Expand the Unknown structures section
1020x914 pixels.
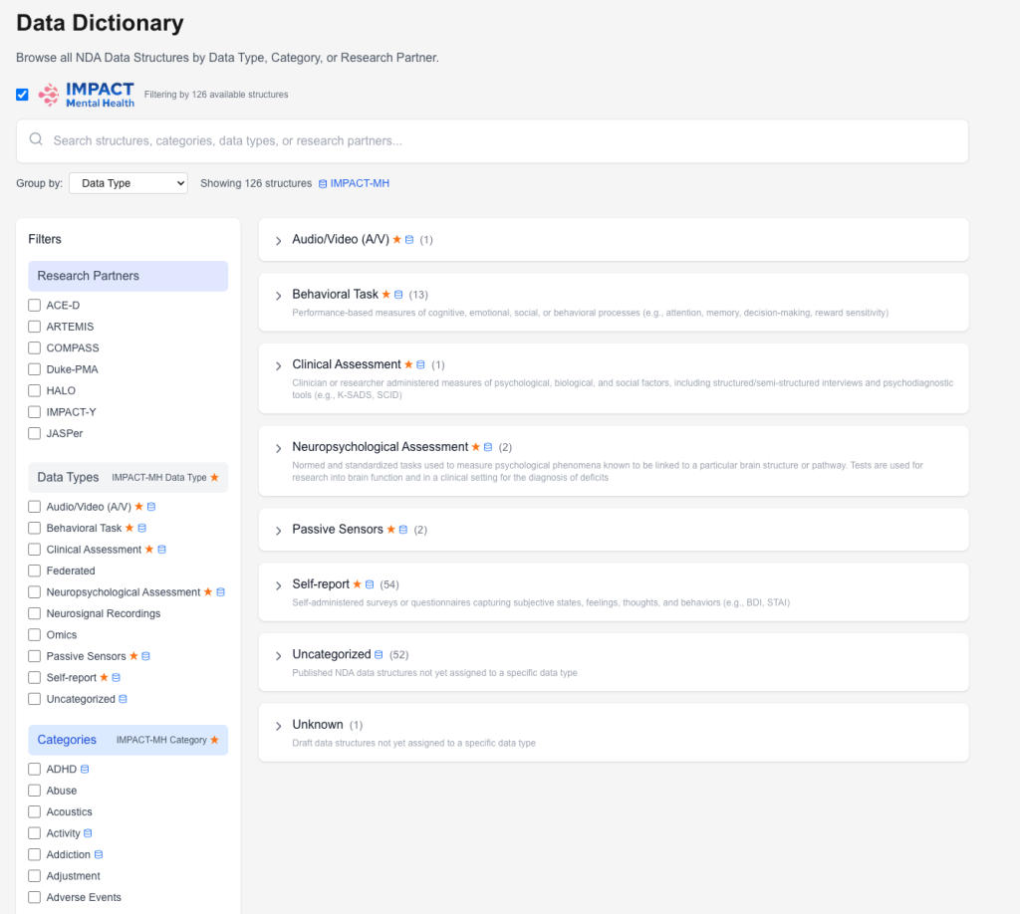[279, 726]
